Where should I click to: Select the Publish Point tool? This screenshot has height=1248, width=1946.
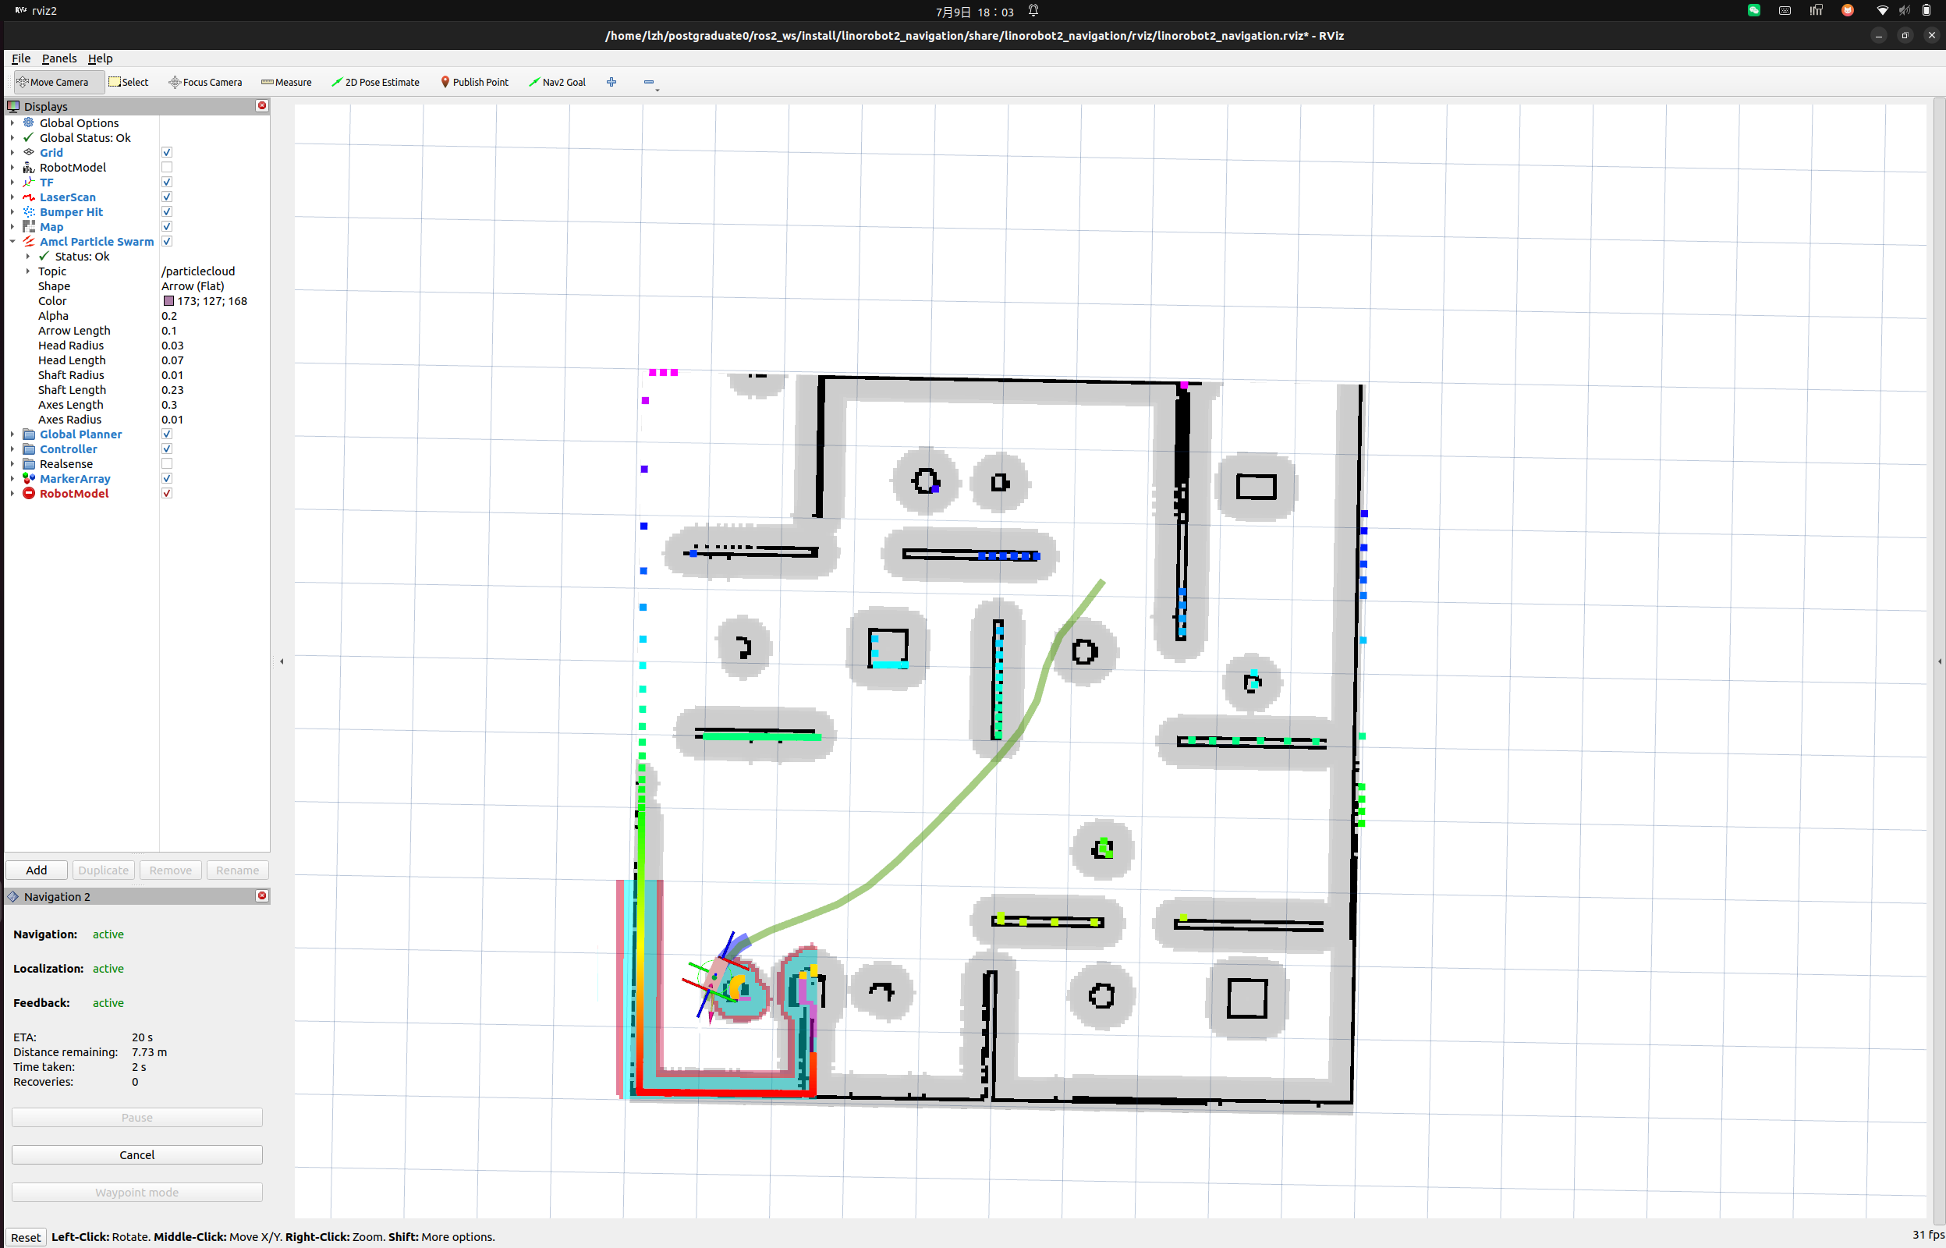tap(475, 82)
